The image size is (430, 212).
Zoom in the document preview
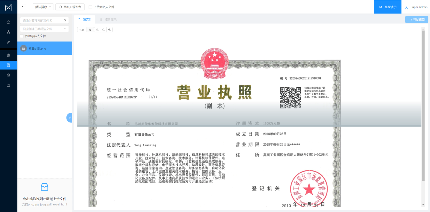(x=109, y=30)
